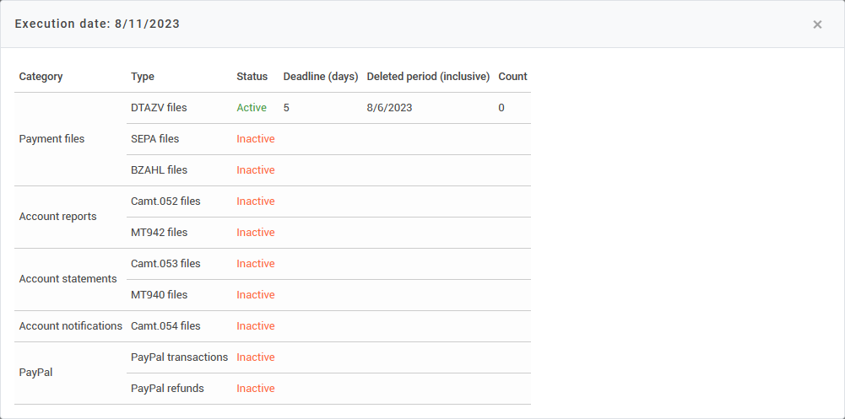Click the Deadline (days) column header
The height and width of the screenshot is (419, 845).
[x=321, y=77]
